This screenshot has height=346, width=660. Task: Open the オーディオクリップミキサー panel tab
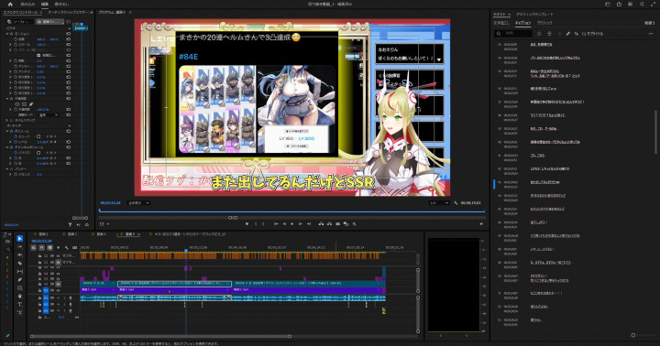[x=68, y=12]
